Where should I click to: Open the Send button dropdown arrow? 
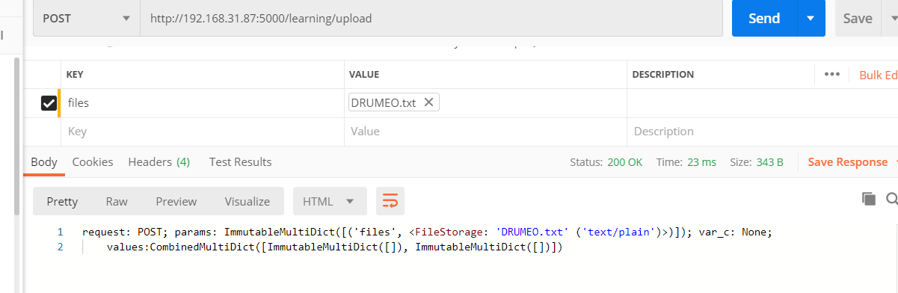[811, 18]
